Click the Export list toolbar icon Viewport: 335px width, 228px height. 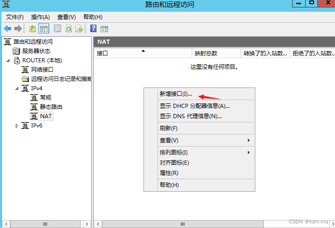[x=79, y=28]
